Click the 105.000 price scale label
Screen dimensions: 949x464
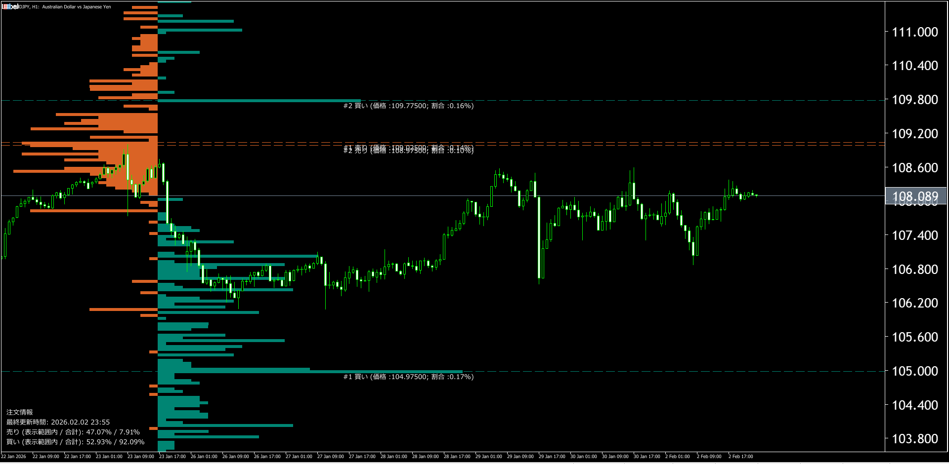point(915,371)
